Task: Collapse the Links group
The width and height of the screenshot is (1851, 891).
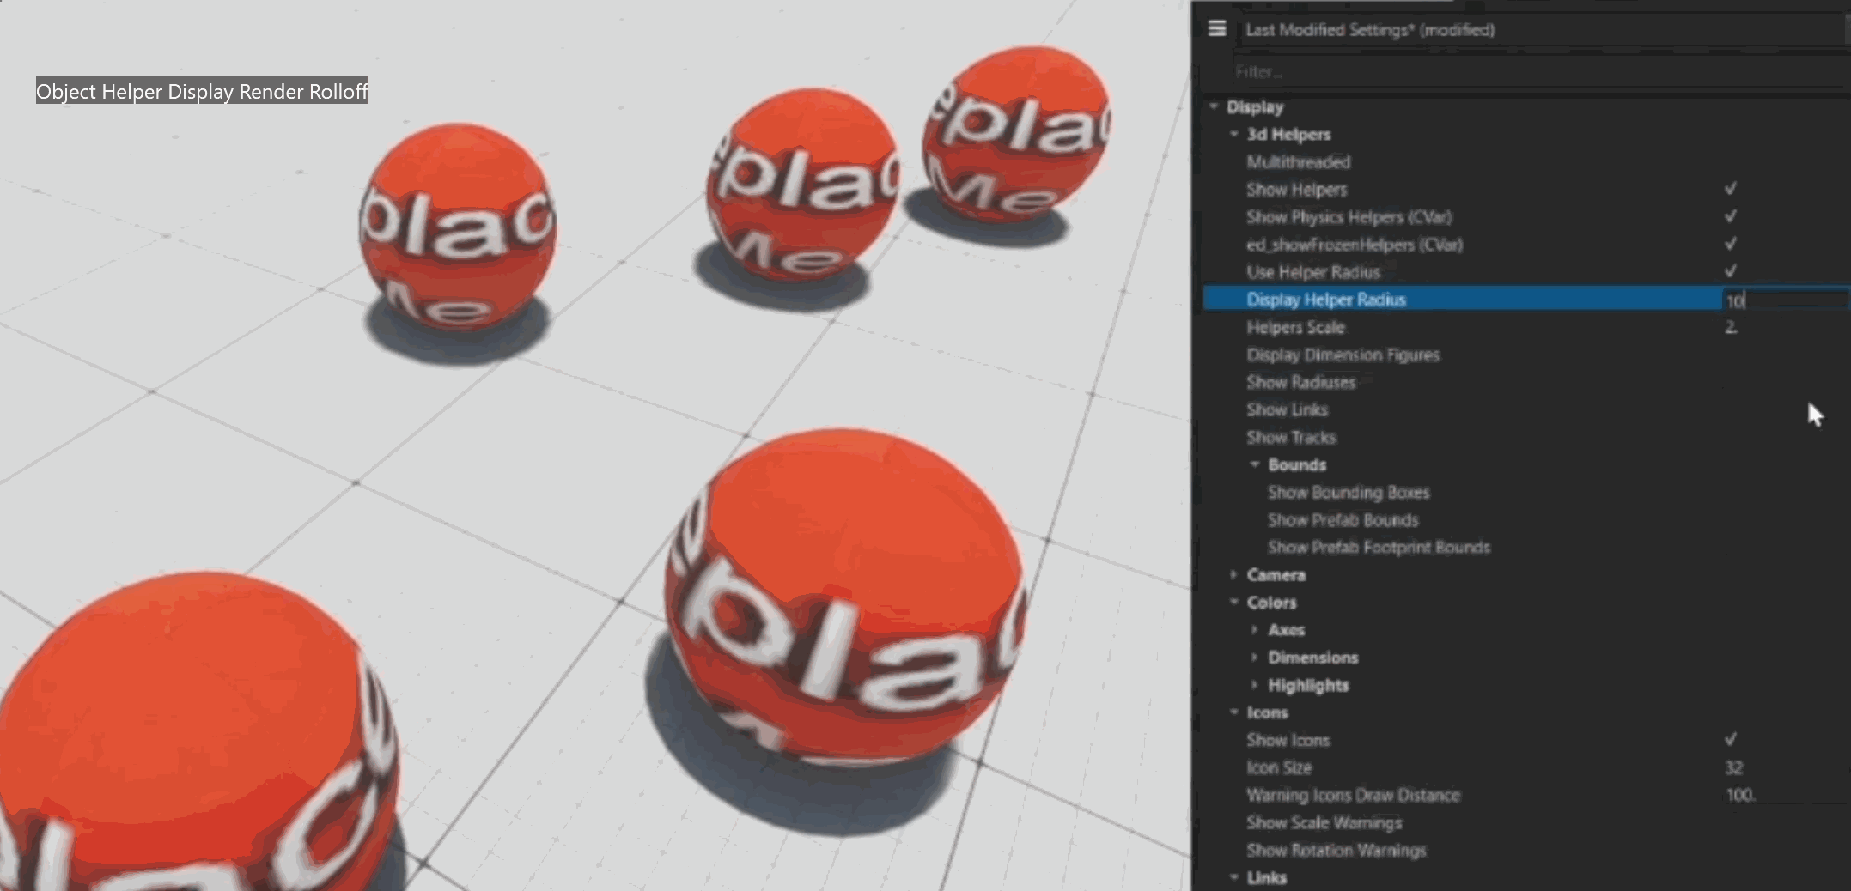Action: (x=1234, y=876)
